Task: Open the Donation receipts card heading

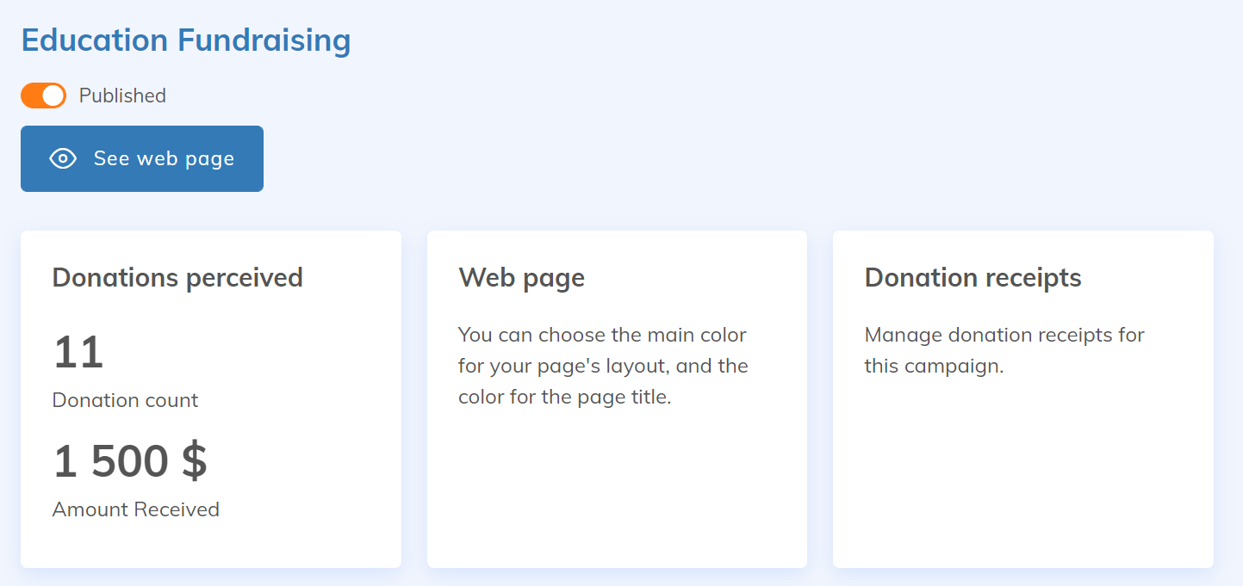Action: (973, 278)
